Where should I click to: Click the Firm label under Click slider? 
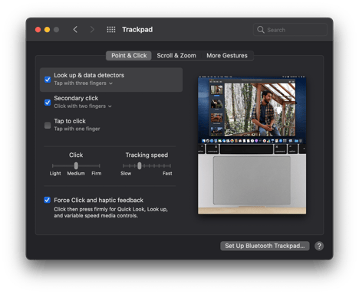[97, 174]
